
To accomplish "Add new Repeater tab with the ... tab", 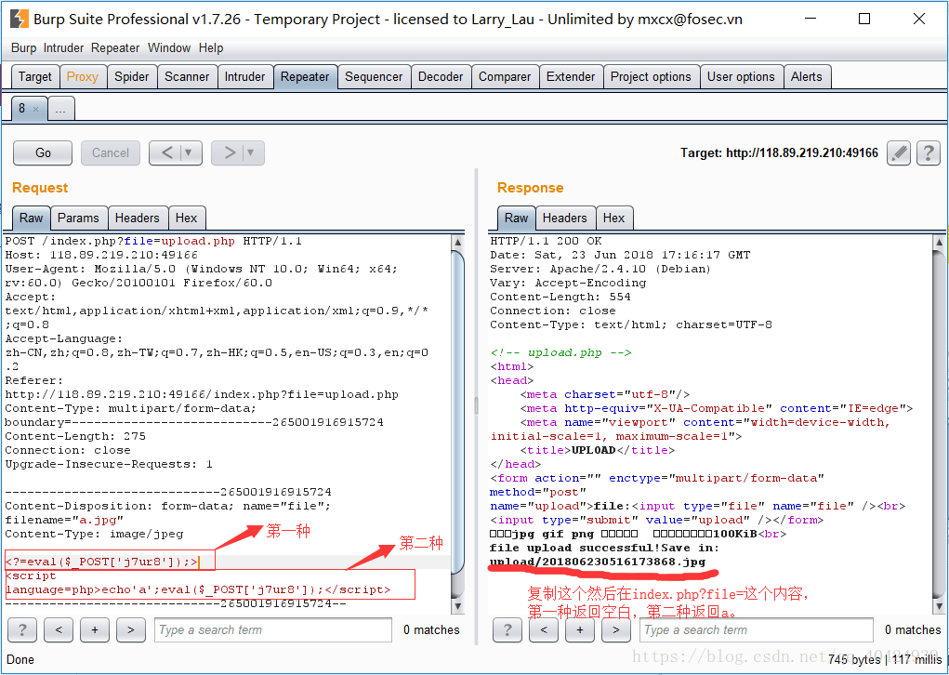I will (x=60, y=110).
